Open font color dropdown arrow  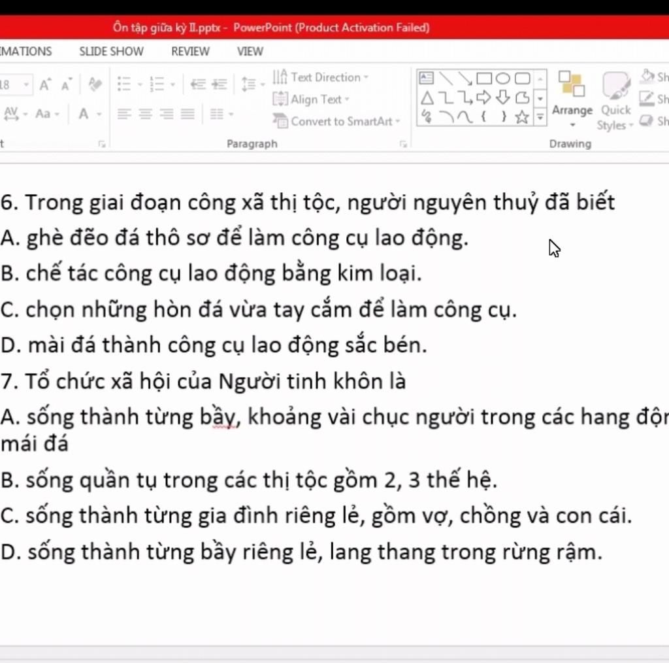[99, 114]
